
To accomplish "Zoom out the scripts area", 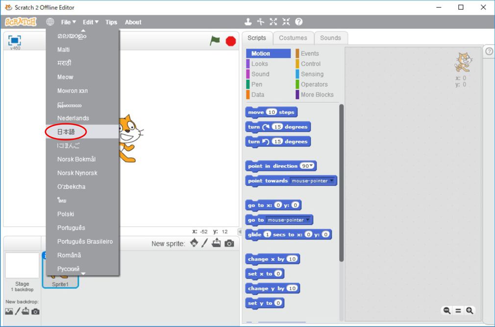I will point(446,311).
